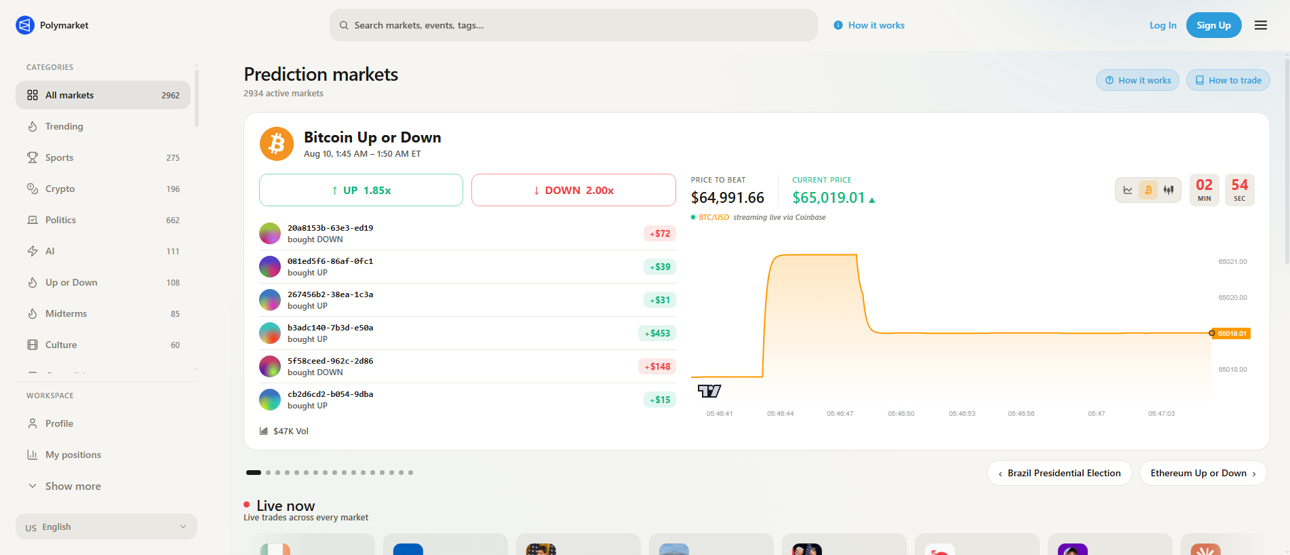
Task: Click the Up or Down flame icon
Action: pos(33,282)
